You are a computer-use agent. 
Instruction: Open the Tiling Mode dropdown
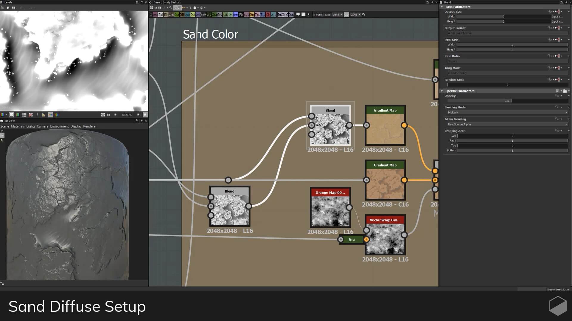(x=507, y=73)
